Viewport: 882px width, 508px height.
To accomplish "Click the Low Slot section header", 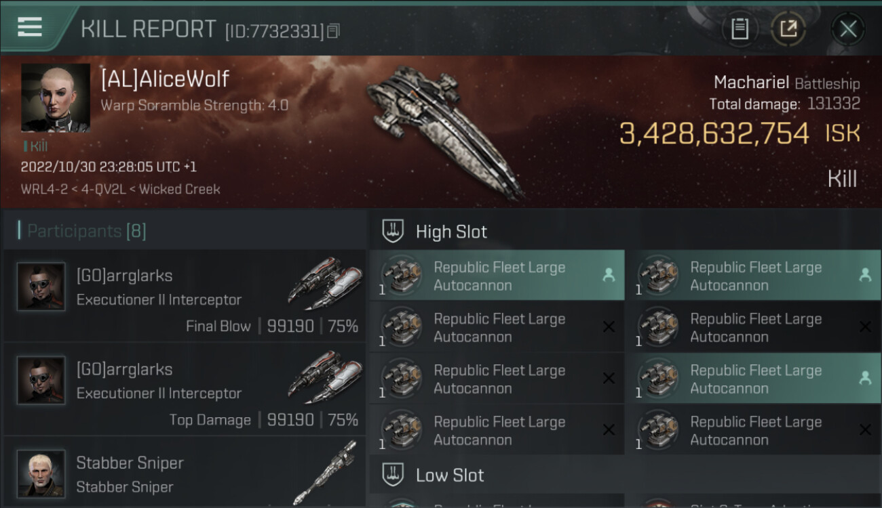I will point(450,475).
